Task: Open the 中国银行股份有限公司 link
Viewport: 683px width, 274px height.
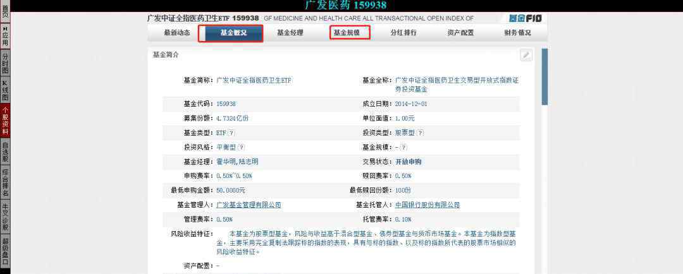Action: coord(428,205)
